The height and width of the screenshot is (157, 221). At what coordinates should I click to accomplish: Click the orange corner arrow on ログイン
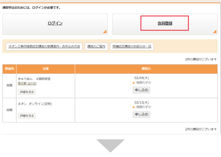105,31
